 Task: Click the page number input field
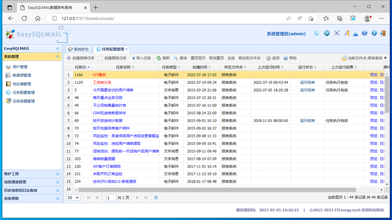(111, 198)
